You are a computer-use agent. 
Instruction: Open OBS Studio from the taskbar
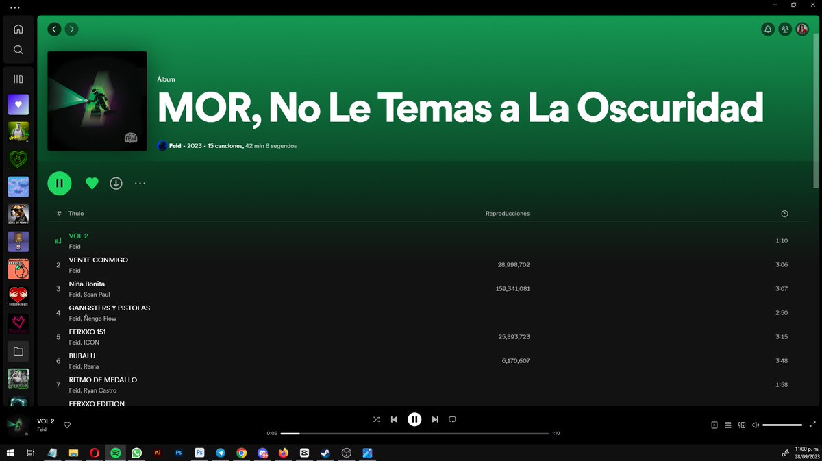(x=347, y=453)
